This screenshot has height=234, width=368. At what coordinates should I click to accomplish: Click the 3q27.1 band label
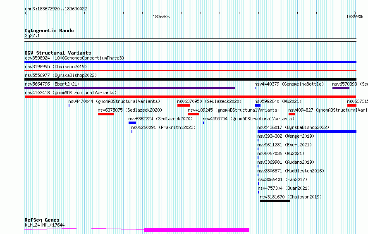pos(32,36)
